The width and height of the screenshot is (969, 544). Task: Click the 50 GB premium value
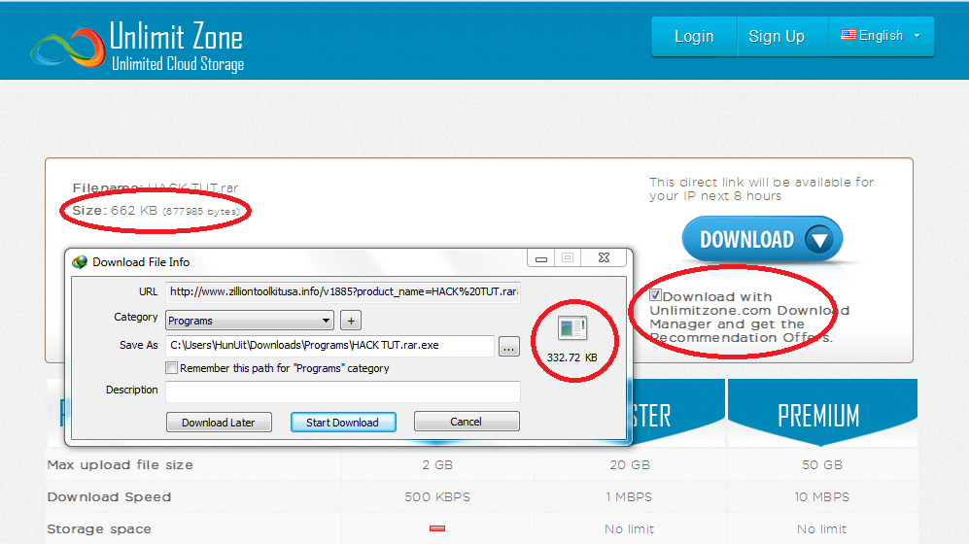click(x=822, y=465)
